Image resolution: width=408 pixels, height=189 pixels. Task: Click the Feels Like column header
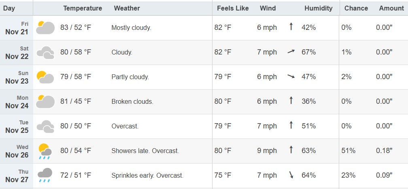pos(233,8)
